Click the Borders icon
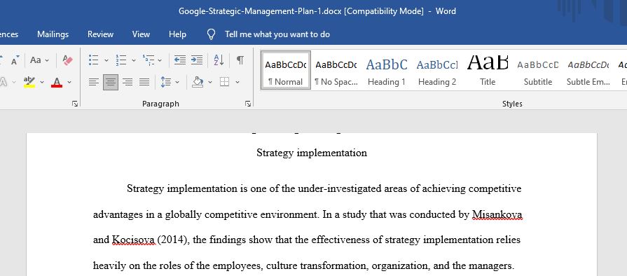627x276 pixels. coord(225,83)
